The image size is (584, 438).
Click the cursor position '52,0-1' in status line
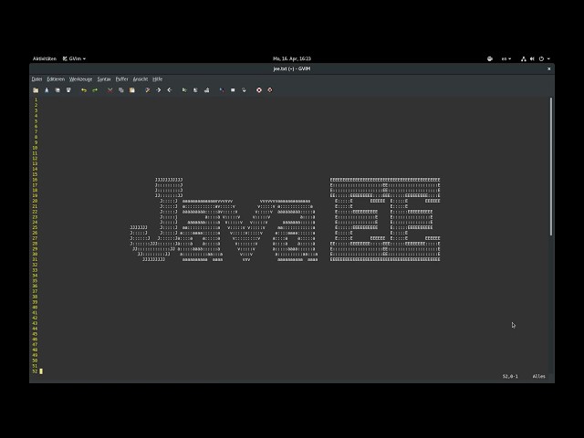coord(510,377)
